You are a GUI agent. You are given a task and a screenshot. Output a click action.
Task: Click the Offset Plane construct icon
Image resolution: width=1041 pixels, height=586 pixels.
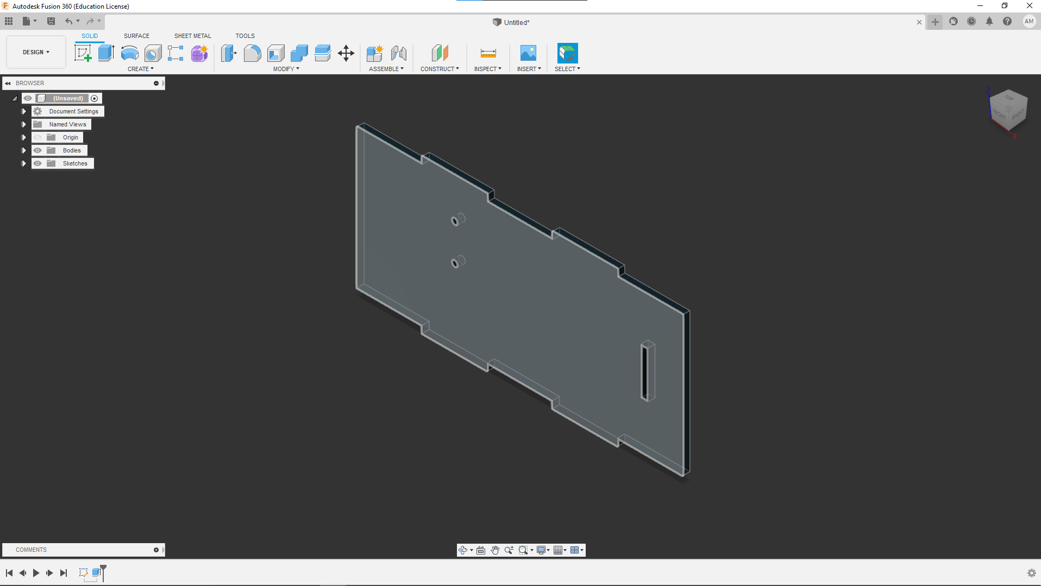pyautogui.click(x=440, y=53)
